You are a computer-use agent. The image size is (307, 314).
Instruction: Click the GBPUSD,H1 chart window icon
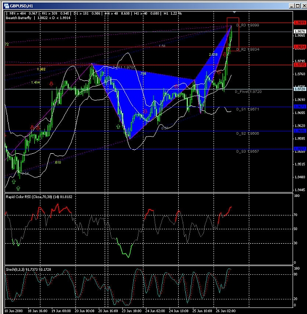click(x=7, y=6)
